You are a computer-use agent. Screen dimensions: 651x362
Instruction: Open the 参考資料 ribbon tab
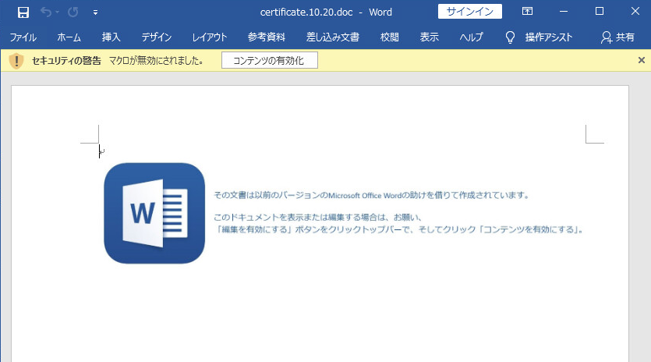click(x=267, y=37)
